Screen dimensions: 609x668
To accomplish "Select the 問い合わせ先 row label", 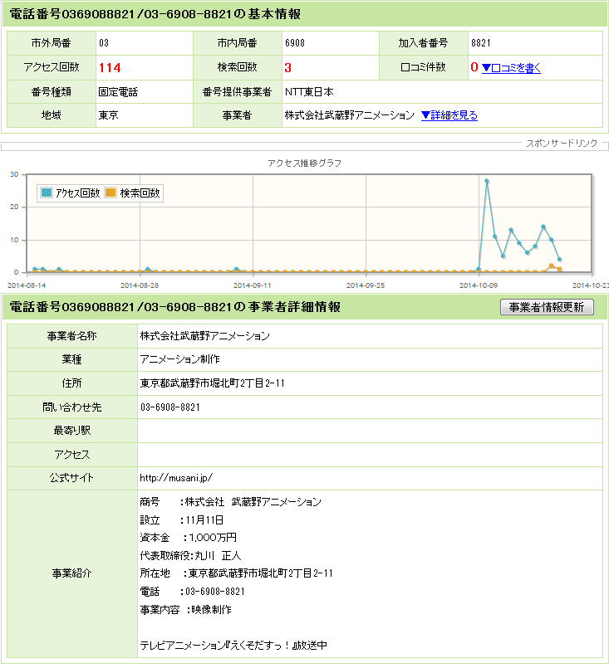I will click(72, 407).
